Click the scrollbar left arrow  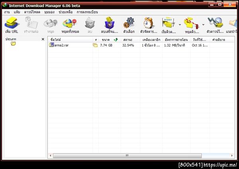pos(51,155)
